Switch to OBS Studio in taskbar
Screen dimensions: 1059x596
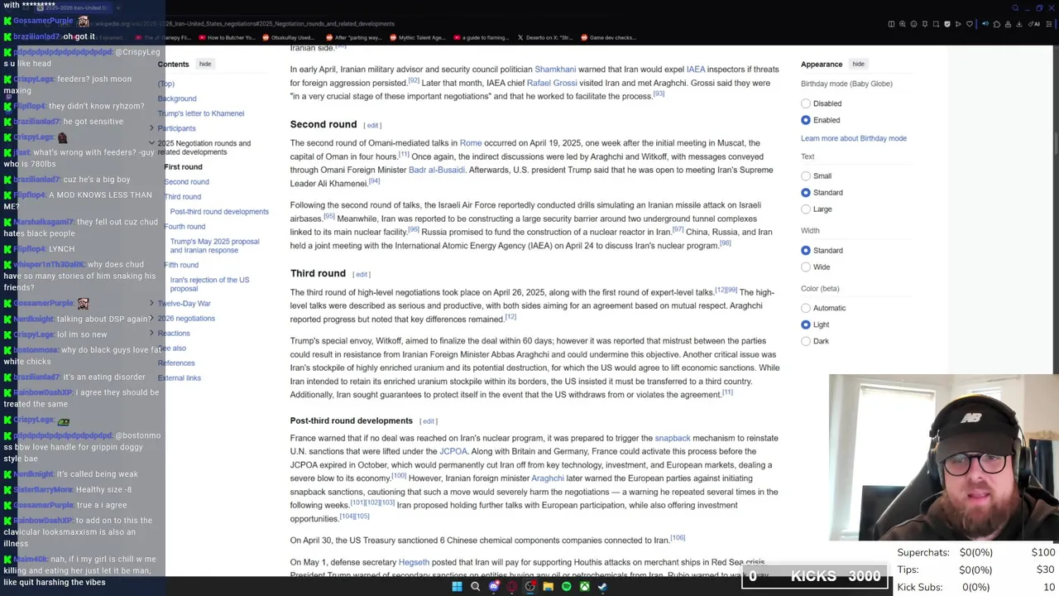[530, 587]
